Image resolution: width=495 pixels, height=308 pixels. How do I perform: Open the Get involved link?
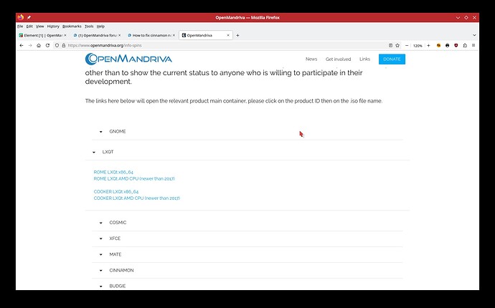click(338, 59)
